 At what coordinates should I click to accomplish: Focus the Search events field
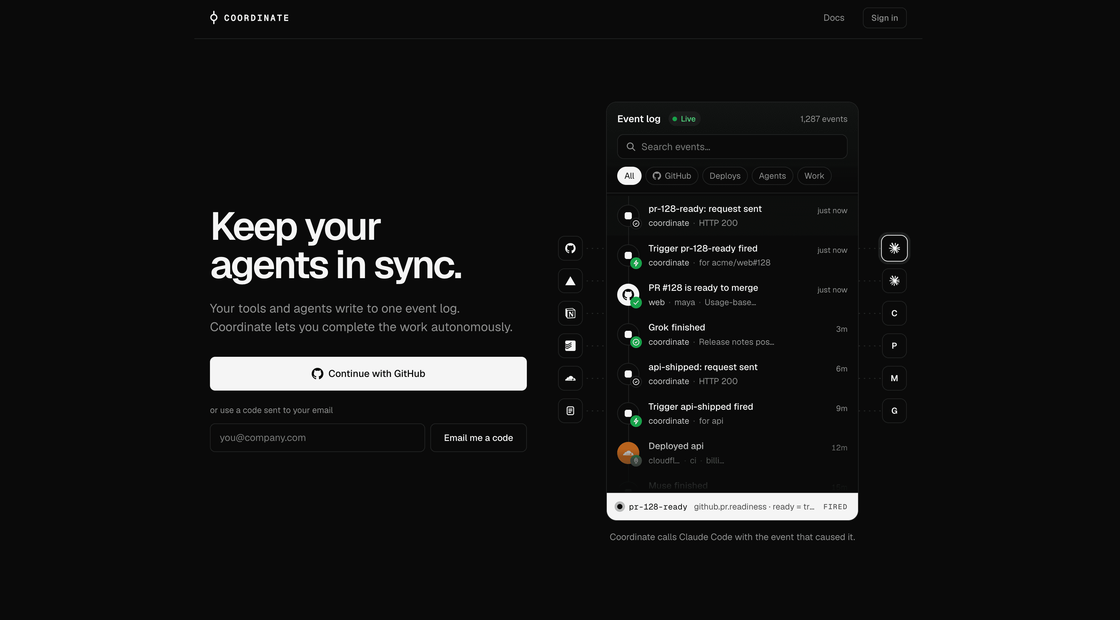point(732,147)
